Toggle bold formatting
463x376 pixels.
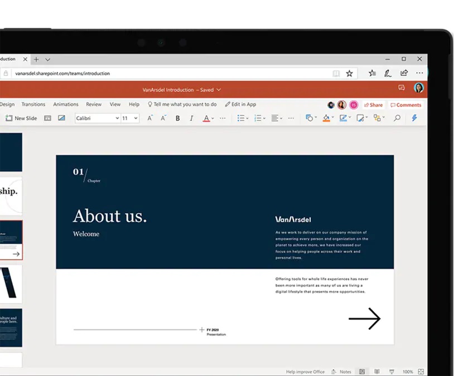click(177, 118)
